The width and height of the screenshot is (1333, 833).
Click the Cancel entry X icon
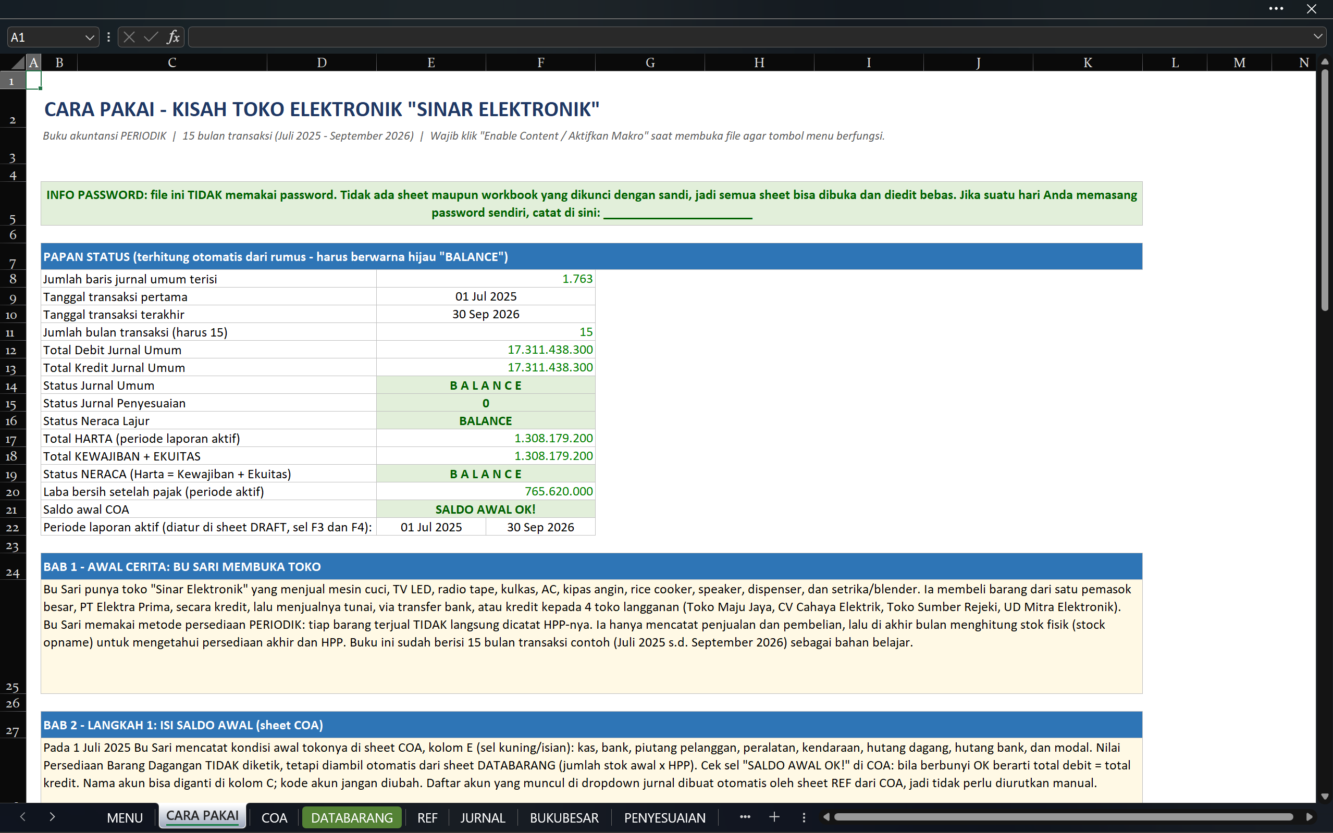point(130,37)
